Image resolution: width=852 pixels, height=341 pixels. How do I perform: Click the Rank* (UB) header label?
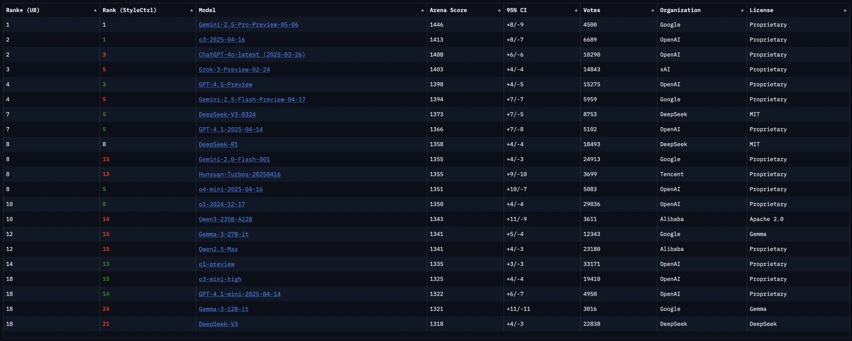point(23,10)
